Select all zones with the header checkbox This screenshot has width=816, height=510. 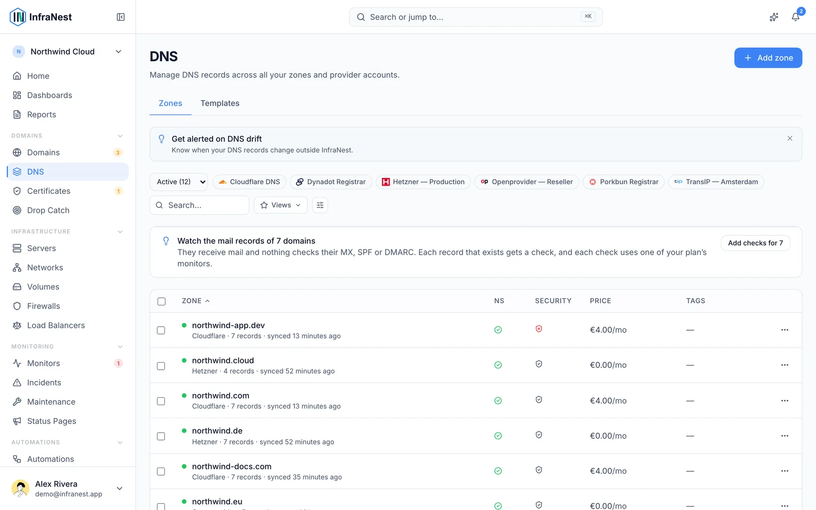tap(161, 301)
